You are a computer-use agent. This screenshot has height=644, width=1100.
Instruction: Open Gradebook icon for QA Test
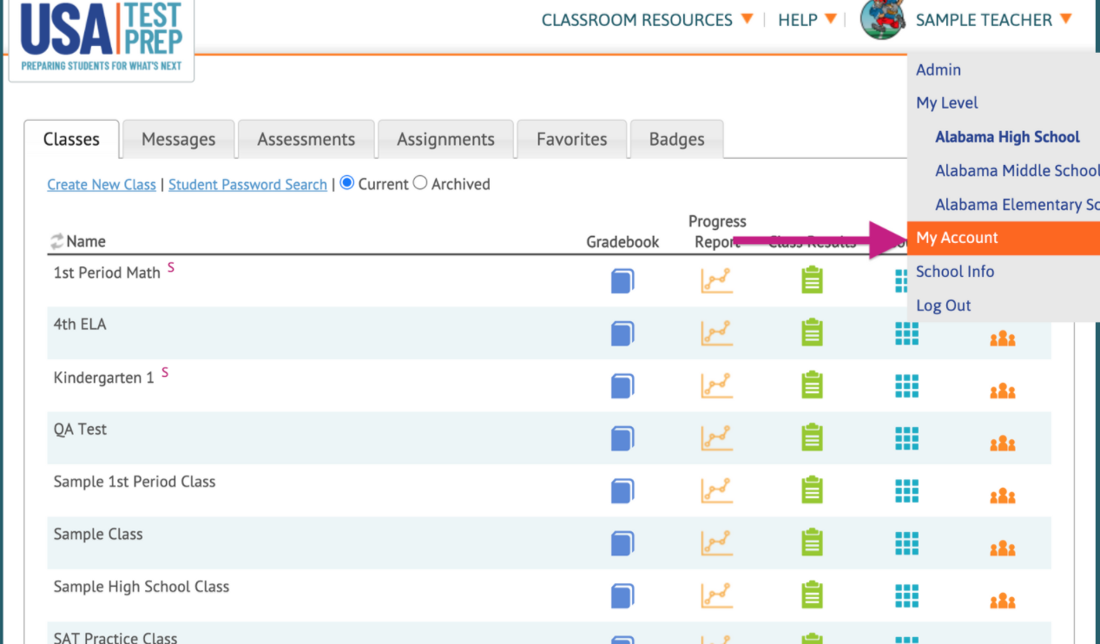(x=622, y=438)
